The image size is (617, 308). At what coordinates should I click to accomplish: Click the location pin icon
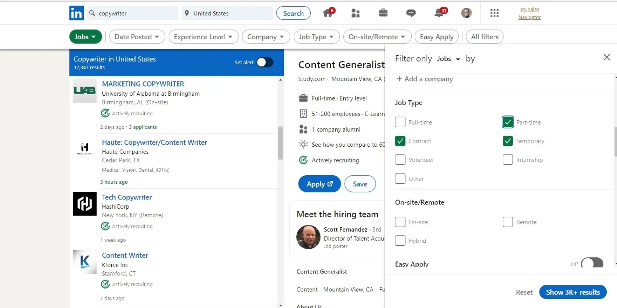click(x=187, y=13)
